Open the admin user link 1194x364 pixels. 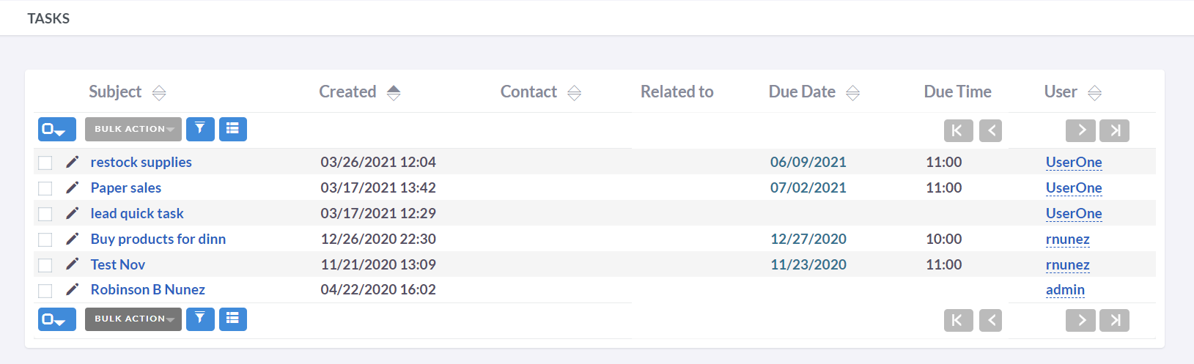click(x=1065, y=289)
